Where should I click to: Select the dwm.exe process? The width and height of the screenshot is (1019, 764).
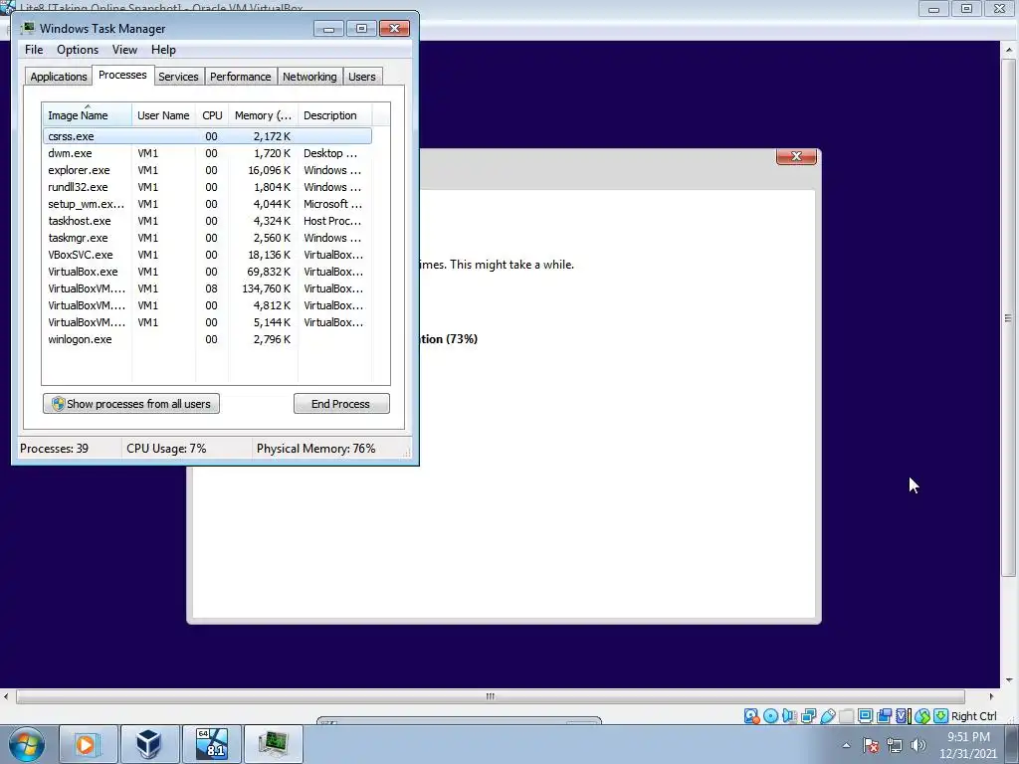pos(207,153)
